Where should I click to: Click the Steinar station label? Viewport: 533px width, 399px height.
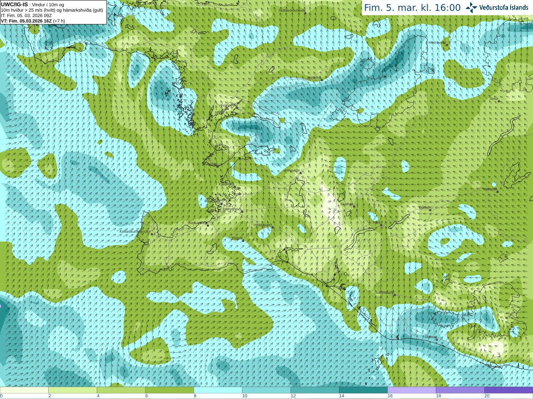pos(431,337)
